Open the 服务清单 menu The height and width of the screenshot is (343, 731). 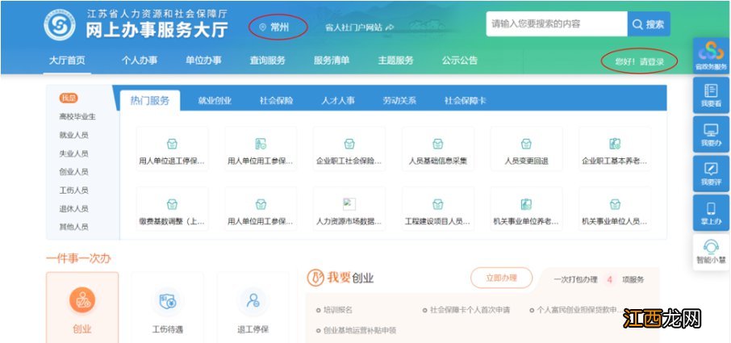pos(332,60)
